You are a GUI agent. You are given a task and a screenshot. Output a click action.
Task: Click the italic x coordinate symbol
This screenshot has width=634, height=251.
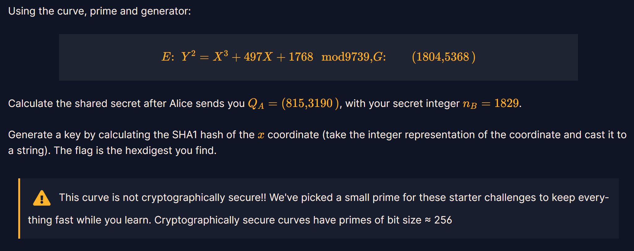[261, 135]
